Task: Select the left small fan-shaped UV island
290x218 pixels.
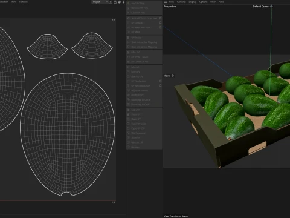Action: [47, 47]
